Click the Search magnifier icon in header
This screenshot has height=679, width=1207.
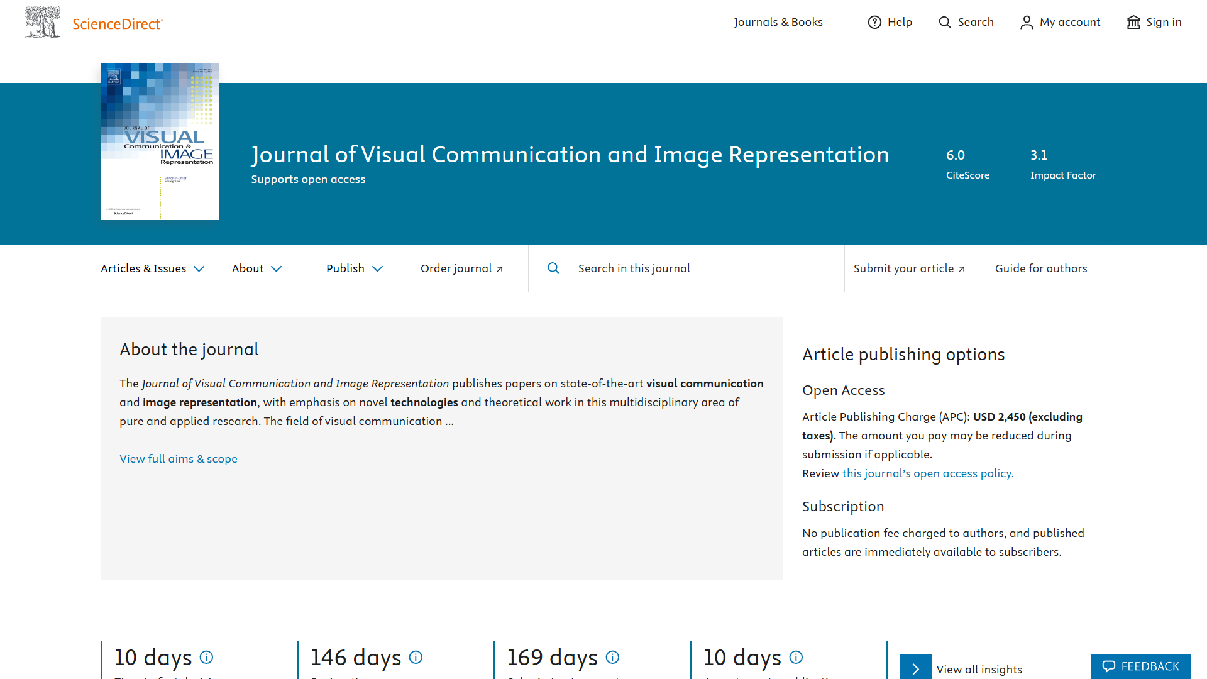click(x=945, y=22)
